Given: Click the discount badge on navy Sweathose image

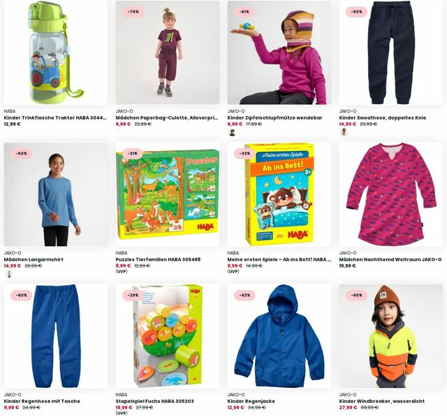Looking at the screenshot, I should (x=357, y=12).
